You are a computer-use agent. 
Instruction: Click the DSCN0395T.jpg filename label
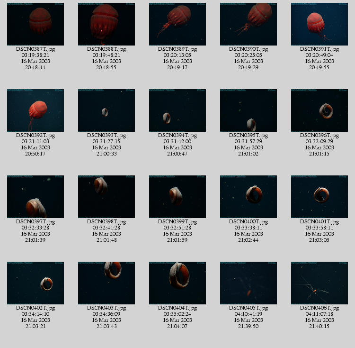click(x=248, y=135)
